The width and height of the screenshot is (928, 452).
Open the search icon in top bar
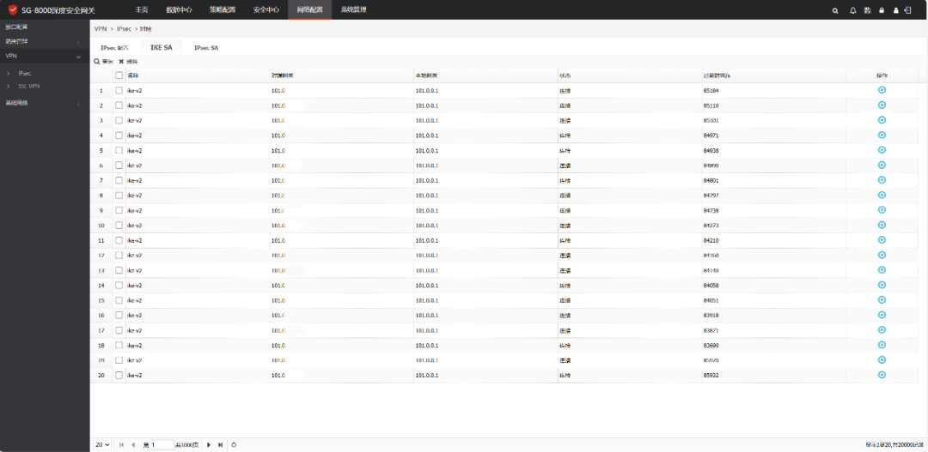point(835,10)
